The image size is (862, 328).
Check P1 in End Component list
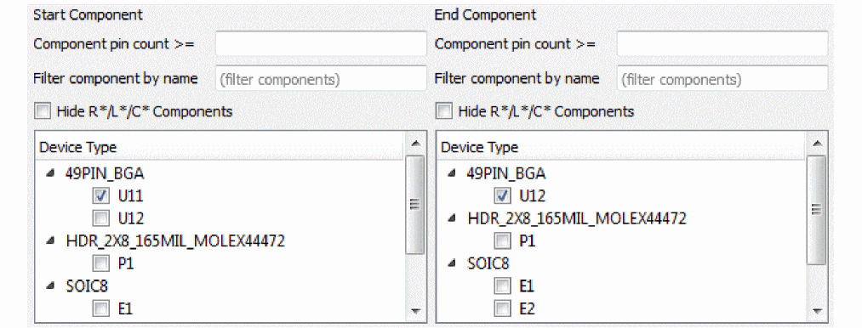pos(501,240)
